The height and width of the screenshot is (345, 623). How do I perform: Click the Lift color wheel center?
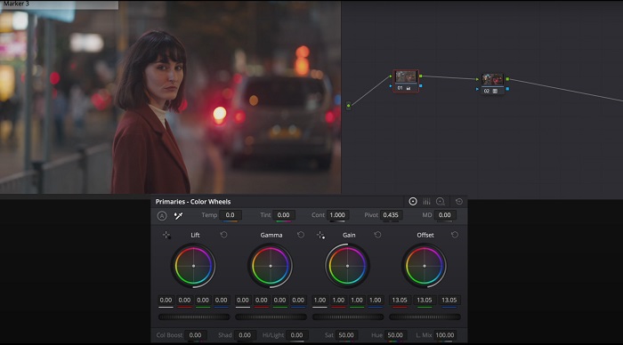pyautogui.click(x=193, y=266)
